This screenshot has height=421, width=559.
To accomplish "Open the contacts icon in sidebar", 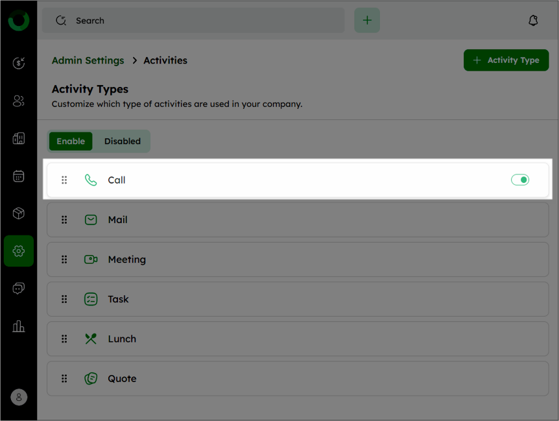I will [19, 101].
